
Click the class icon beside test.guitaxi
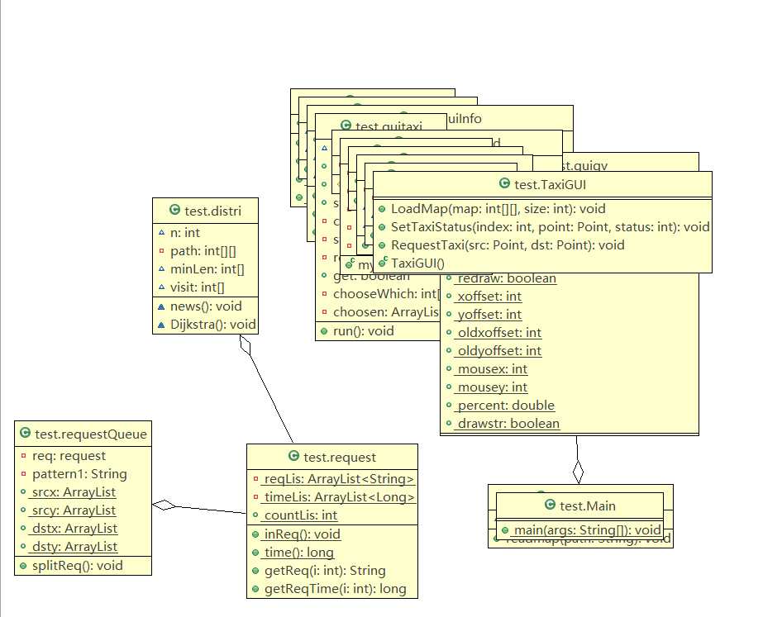[x=346, y=125]
